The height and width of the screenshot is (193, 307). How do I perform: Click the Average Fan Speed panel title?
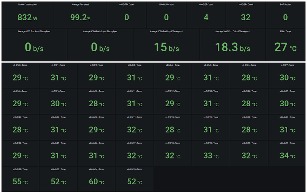(x=80, y=5)
